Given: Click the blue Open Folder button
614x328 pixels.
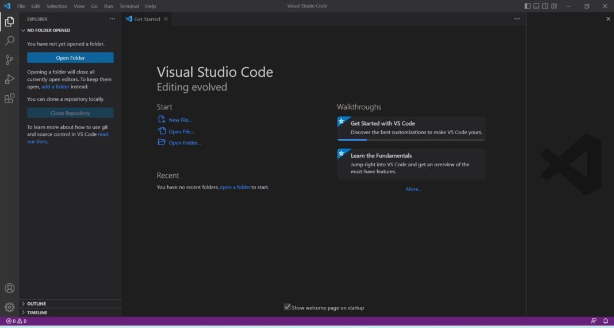Looking at the screenshot, I should tap(70, 58).
